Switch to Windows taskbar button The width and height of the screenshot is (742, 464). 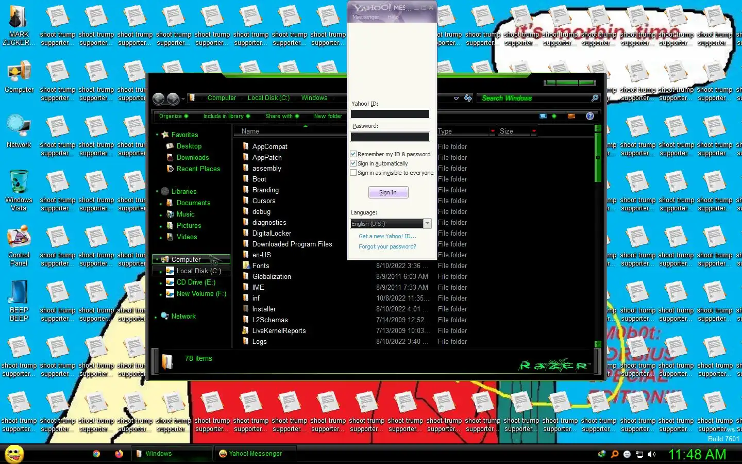172,454
